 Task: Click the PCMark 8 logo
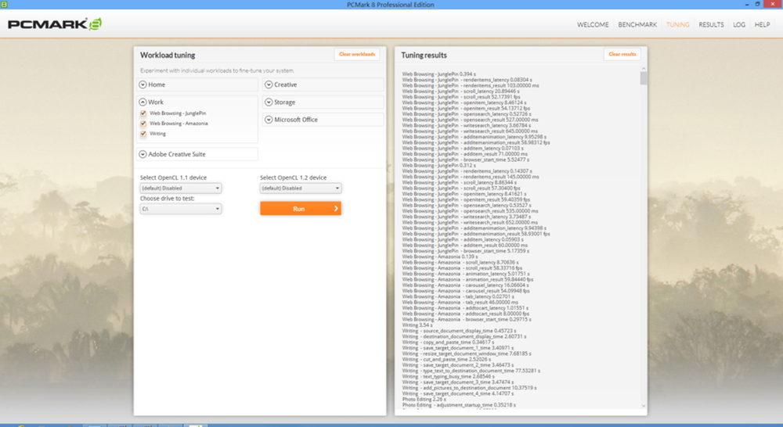(x=55, y=24)
